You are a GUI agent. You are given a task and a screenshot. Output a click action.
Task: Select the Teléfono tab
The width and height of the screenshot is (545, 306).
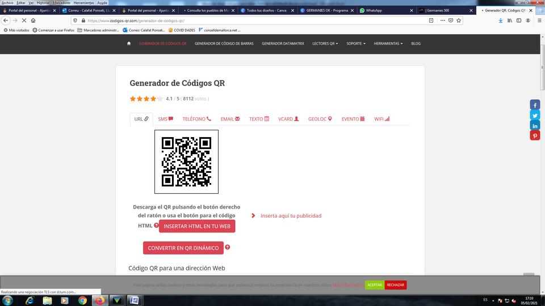coord(197,119)
